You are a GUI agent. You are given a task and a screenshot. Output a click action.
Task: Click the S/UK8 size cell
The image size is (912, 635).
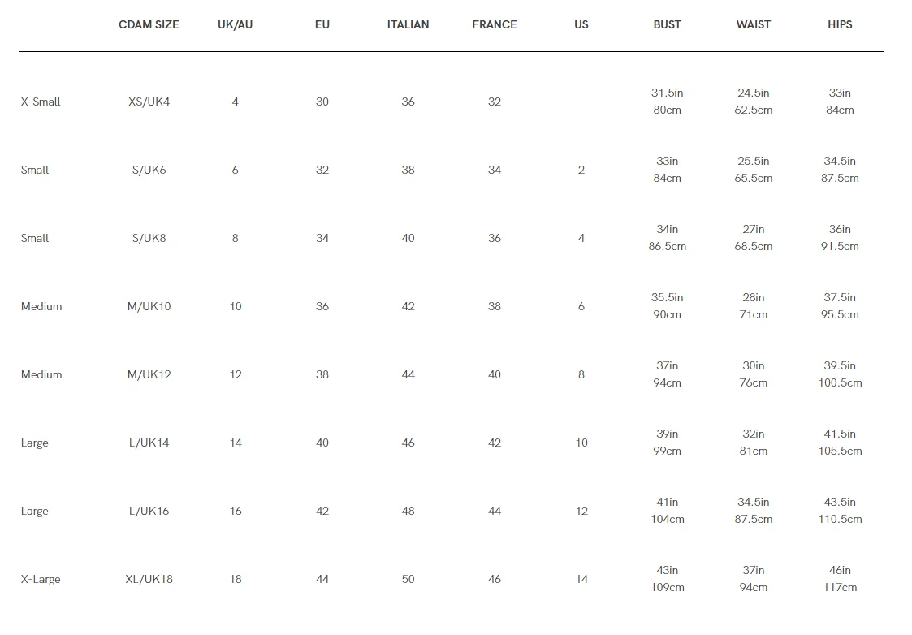149,238
